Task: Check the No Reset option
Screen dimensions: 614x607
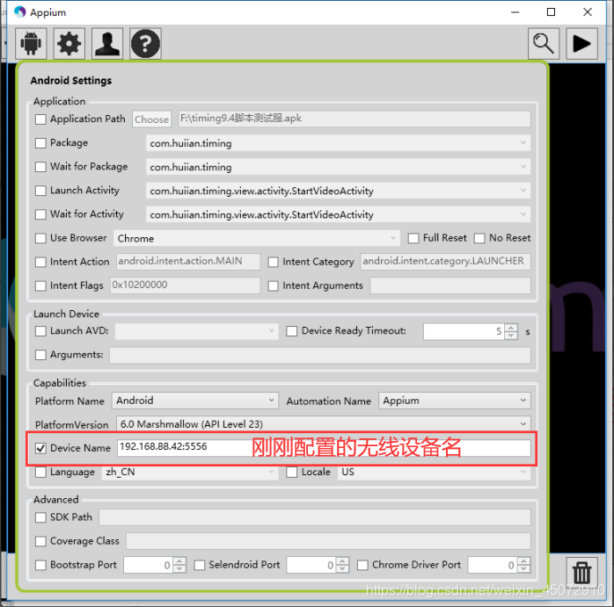Action: (x=479, y=239)
